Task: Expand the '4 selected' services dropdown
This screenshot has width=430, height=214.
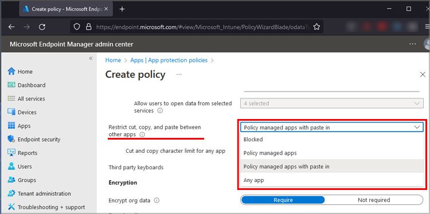Action: (x=332, y=103)
